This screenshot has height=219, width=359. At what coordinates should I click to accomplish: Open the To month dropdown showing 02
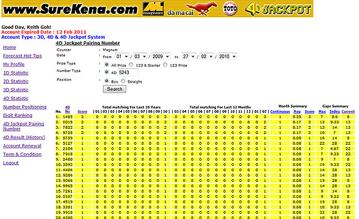[207, 56]
